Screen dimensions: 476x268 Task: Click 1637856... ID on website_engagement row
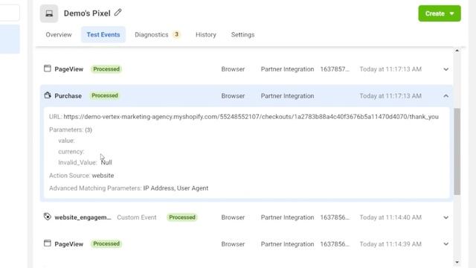(x=335, y=217)
